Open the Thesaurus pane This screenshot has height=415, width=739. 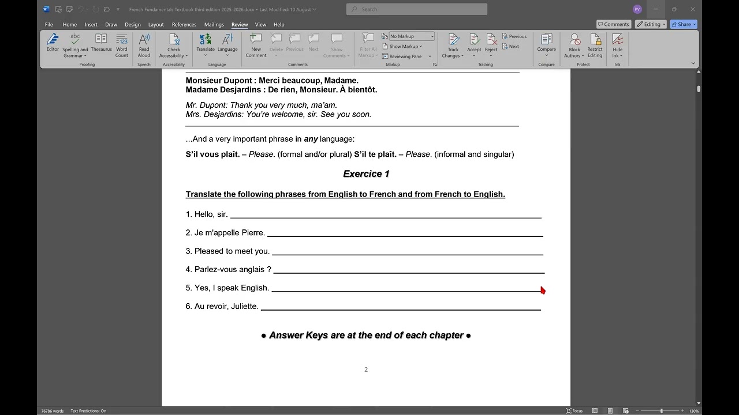coord(101,43)
